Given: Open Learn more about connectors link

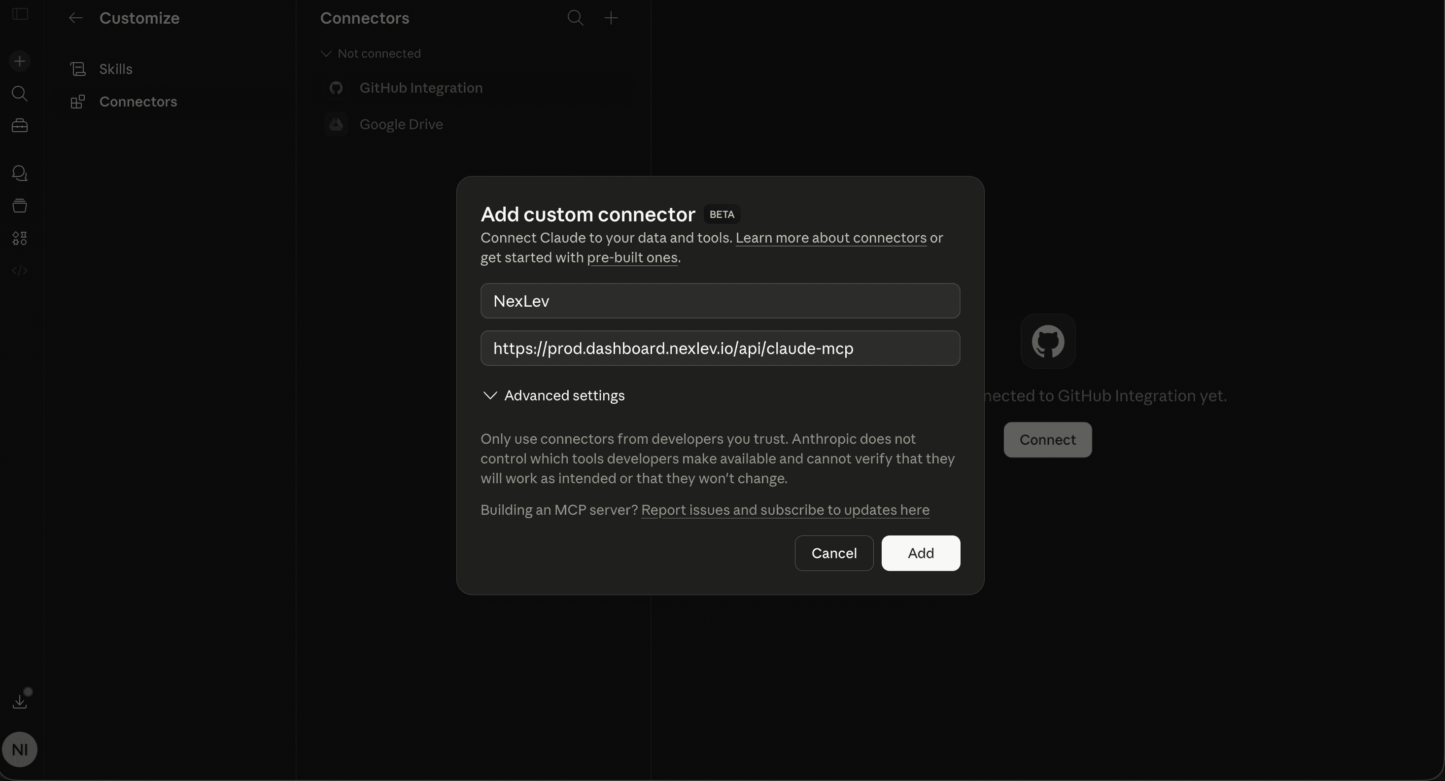Looking at the screenshot, I should coord(831,238).
